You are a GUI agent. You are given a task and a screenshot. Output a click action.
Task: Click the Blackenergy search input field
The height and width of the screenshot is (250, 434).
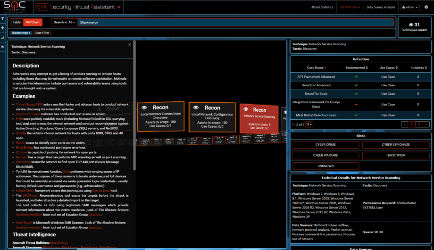click(x=235, y=23)
